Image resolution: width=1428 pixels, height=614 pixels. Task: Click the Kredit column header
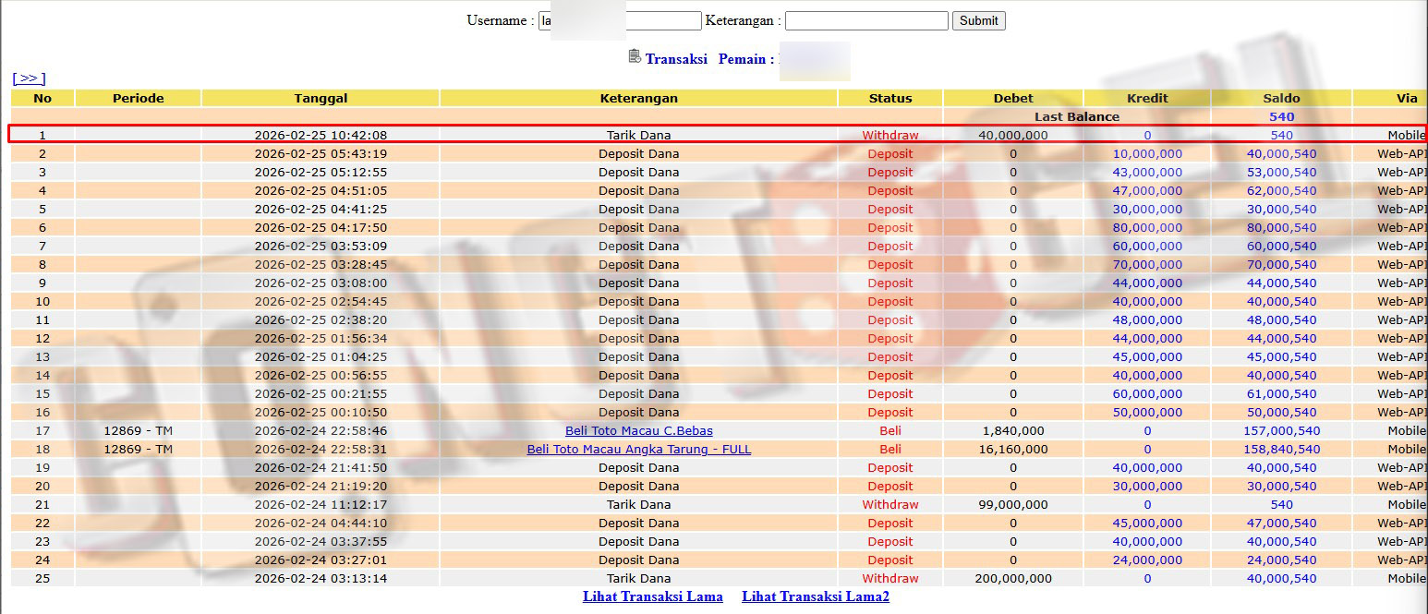[1147, 98]
